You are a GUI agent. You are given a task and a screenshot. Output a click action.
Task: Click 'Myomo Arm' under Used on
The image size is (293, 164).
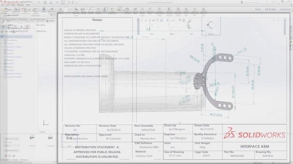pos(147,138)
